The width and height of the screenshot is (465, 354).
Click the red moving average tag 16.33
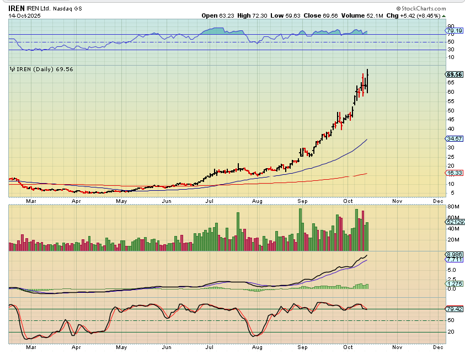click(x=455, y=173)
